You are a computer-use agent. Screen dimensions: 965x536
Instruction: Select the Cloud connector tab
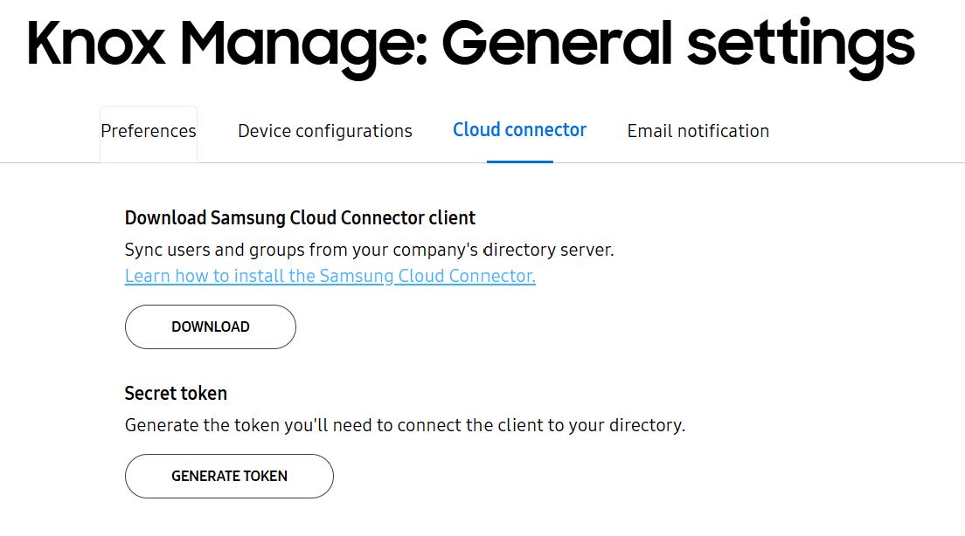point(519,130)
